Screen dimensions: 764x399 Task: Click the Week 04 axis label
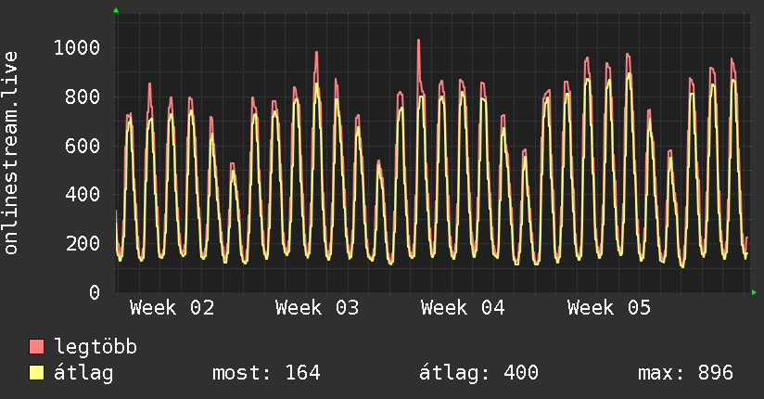click(x=463, y=308)
